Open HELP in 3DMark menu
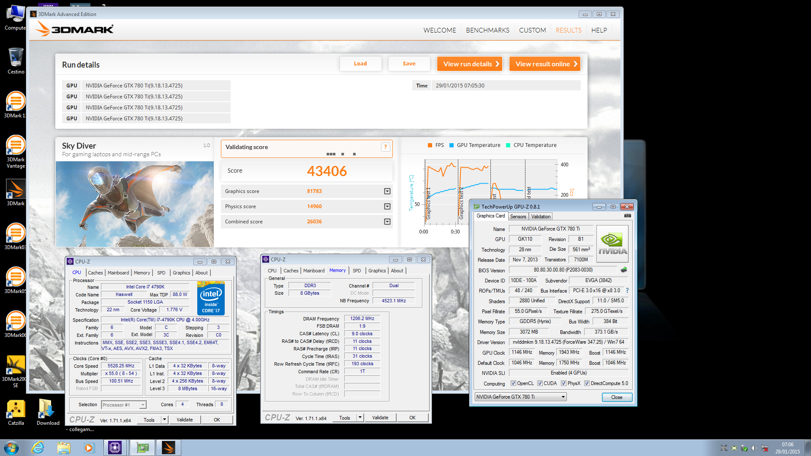This screenshot has width=811, height=456. (599, 30)
